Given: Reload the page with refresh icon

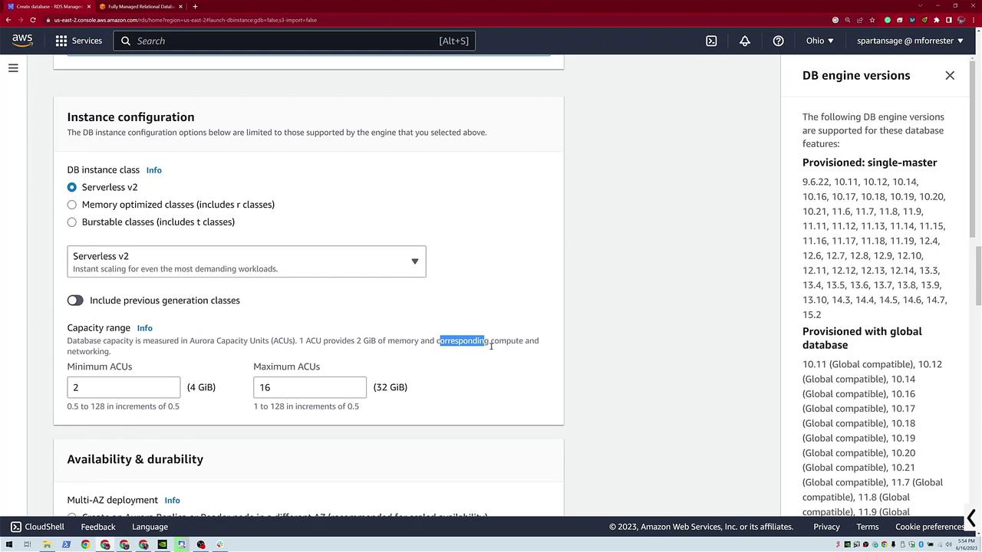Looking at the screenshot, I should (x=32, y=20).
